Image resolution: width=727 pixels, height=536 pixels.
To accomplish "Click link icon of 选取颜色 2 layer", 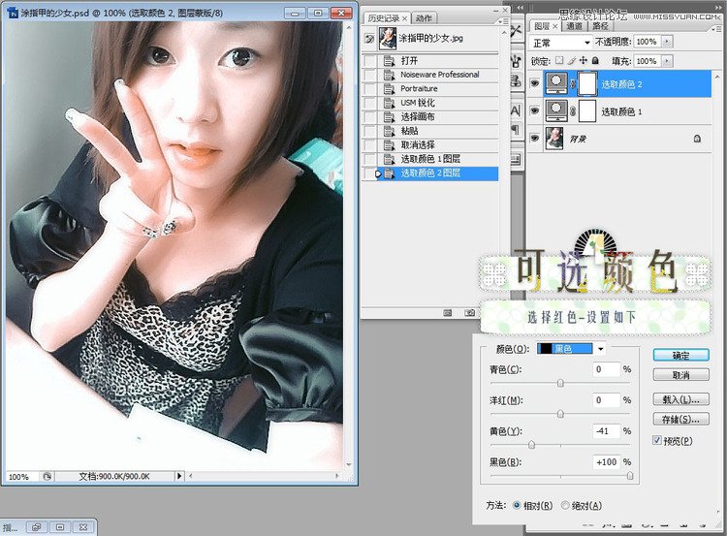I will 573,84.
